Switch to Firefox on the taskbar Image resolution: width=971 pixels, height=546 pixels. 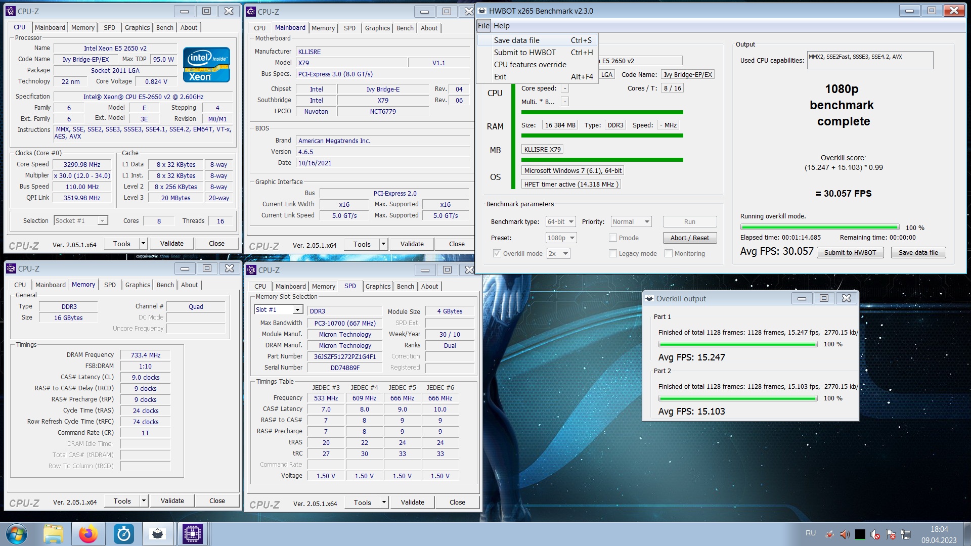tap(89, 534)
